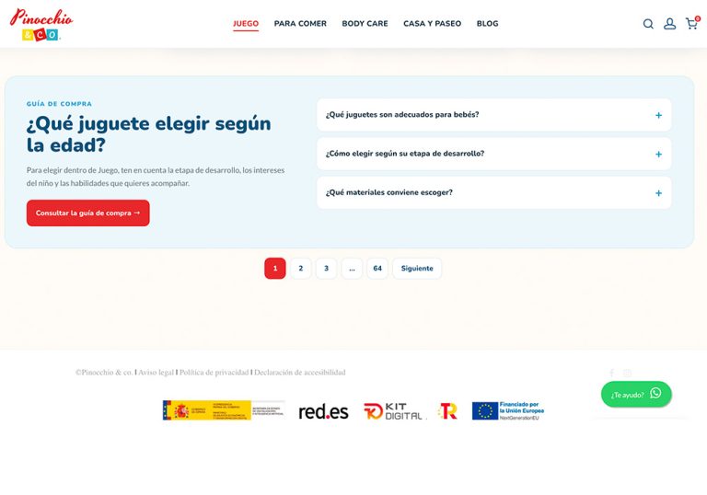The image size is (707, 495).
Task: Expand '¿Qué juguetes son adecuados para bebés?' plus
Action: (x=659, y=115)
